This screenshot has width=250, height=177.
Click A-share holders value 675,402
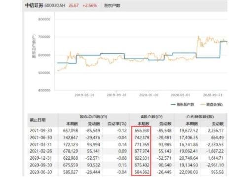tap(142, 165)
